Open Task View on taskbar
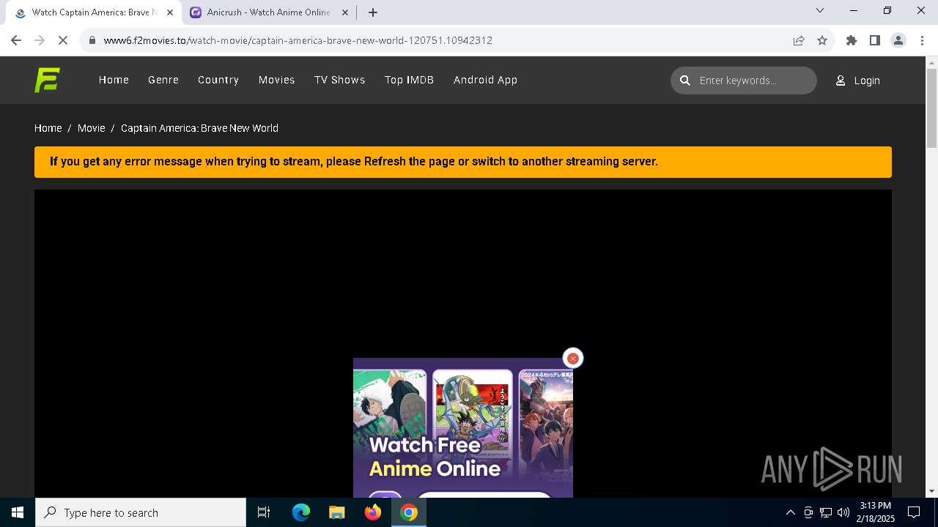 pyautogui.click(x=264, y=512)
